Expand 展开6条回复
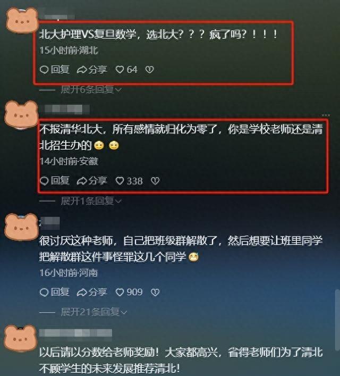This screenshot has width=340, height=376. [91, 90]
